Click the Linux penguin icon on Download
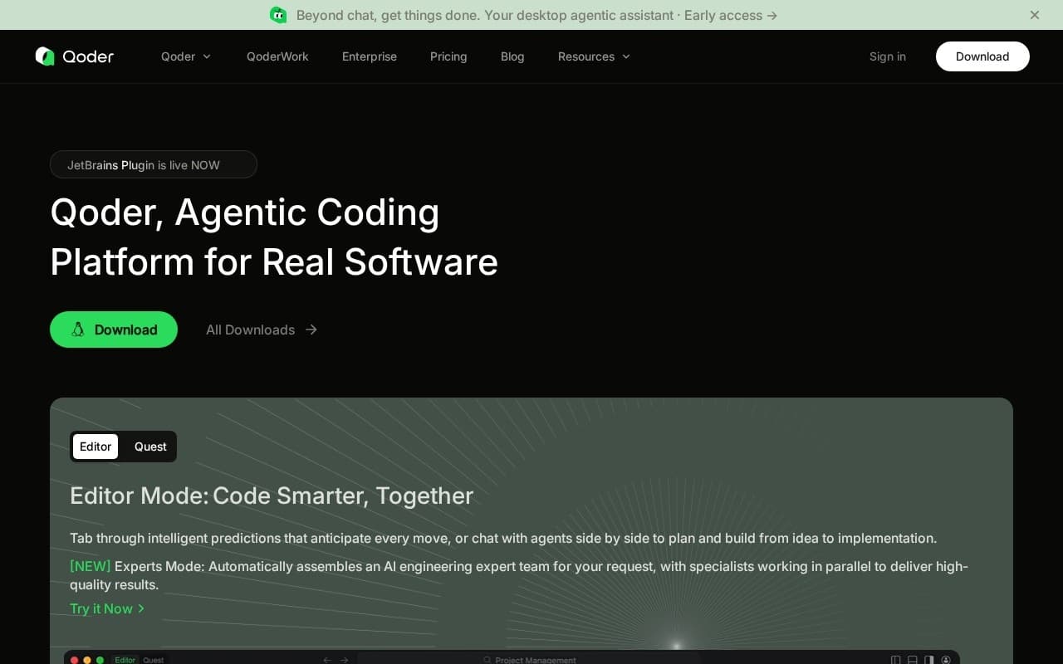 point(78,330)
